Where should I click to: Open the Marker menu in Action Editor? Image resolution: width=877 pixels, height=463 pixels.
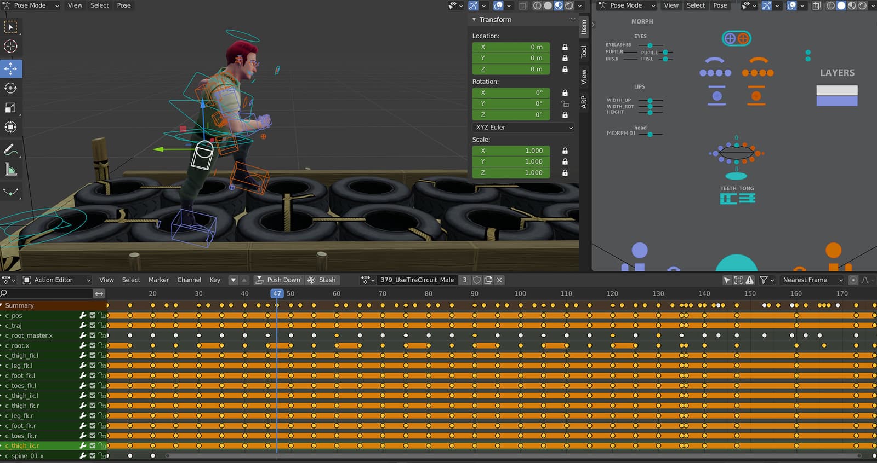click(x=158, y=280)
